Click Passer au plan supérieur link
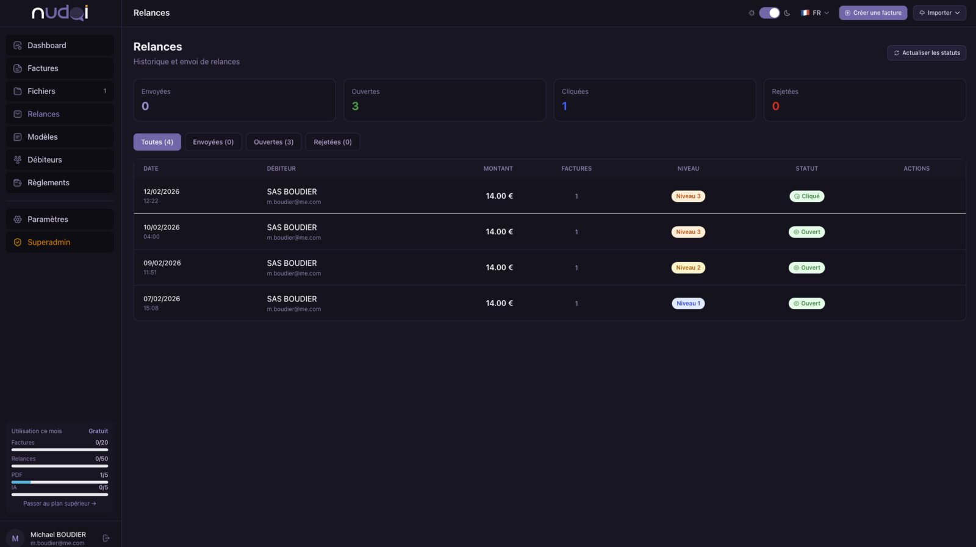This screenshot has width=976, height=547. click(60, 504)
